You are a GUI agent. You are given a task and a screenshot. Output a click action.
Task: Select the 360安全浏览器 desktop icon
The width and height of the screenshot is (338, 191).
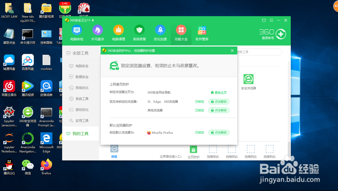point(28,117)
